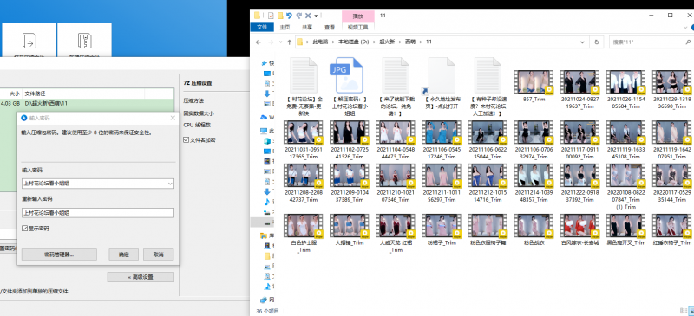
Task: Select the 新建压缩文件 zipper icon
Action: (x=84, y=41)
